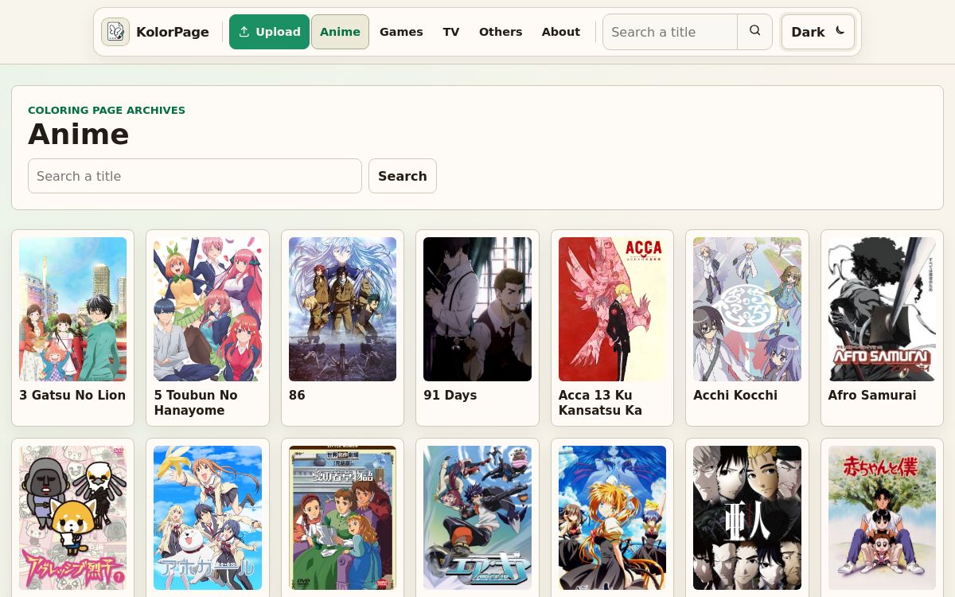Click the magnifier search icon in header
This screenshot has width=955, height=597.
click(x=755, y=31)
